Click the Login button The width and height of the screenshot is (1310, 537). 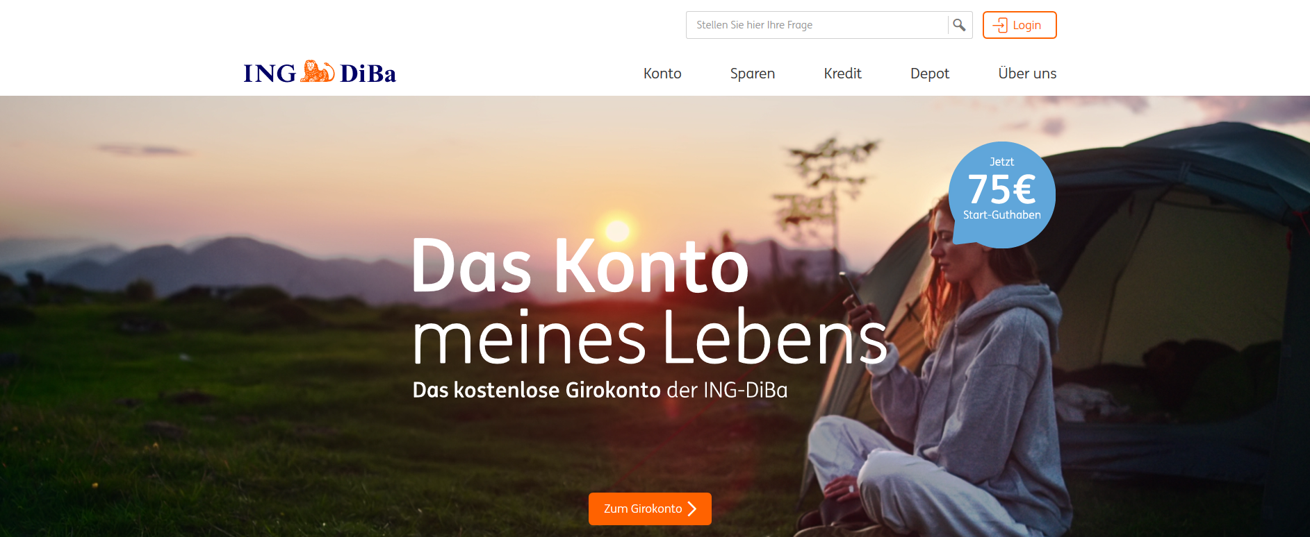[x=1020, y=25]
